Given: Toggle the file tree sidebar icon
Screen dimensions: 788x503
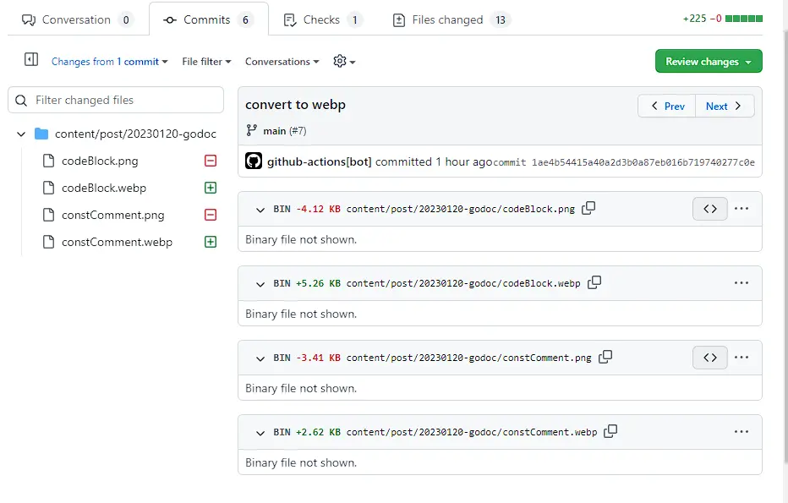Looking at the screenshot, I should pyautogui.click(x=31, y=60).
